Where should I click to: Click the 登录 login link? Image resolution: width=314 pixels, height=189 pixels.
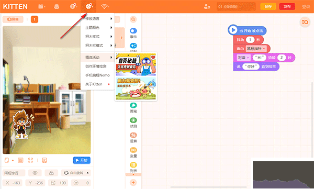point(306,7)
